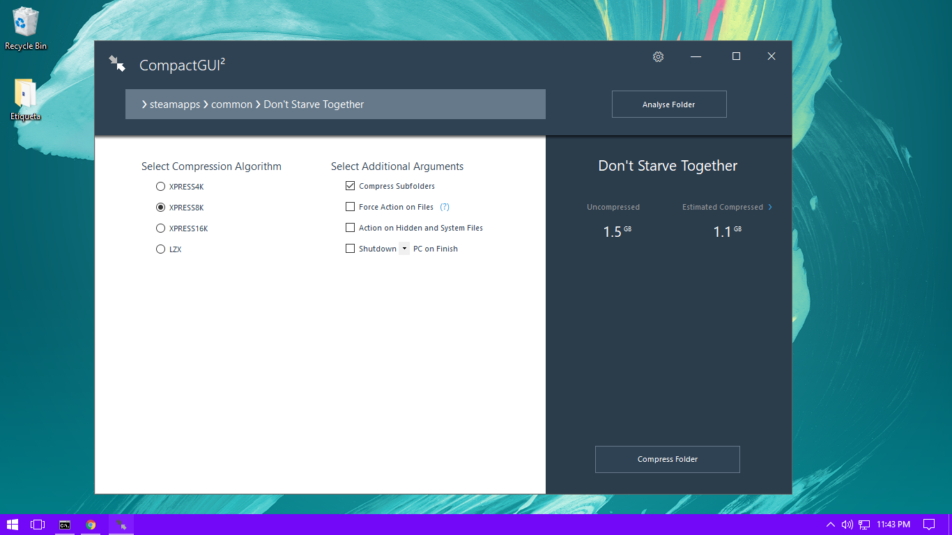
Task: Open network status in system tray
Action: [864, 525]
